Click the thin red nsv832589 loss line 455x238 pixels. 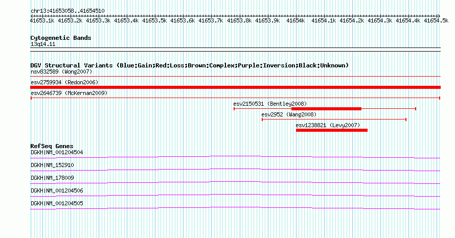235,77
